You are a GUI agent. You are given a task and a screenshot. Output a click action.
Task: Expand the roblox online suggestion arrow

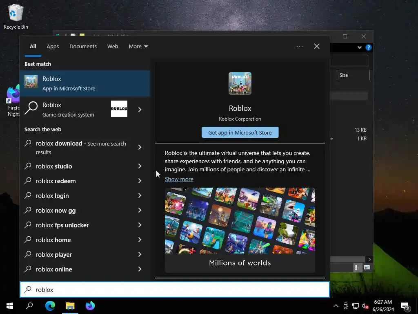tap(140, 269)
